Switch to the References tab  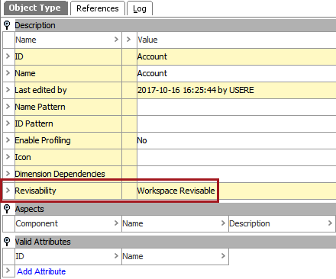click(x=98, y=8)
